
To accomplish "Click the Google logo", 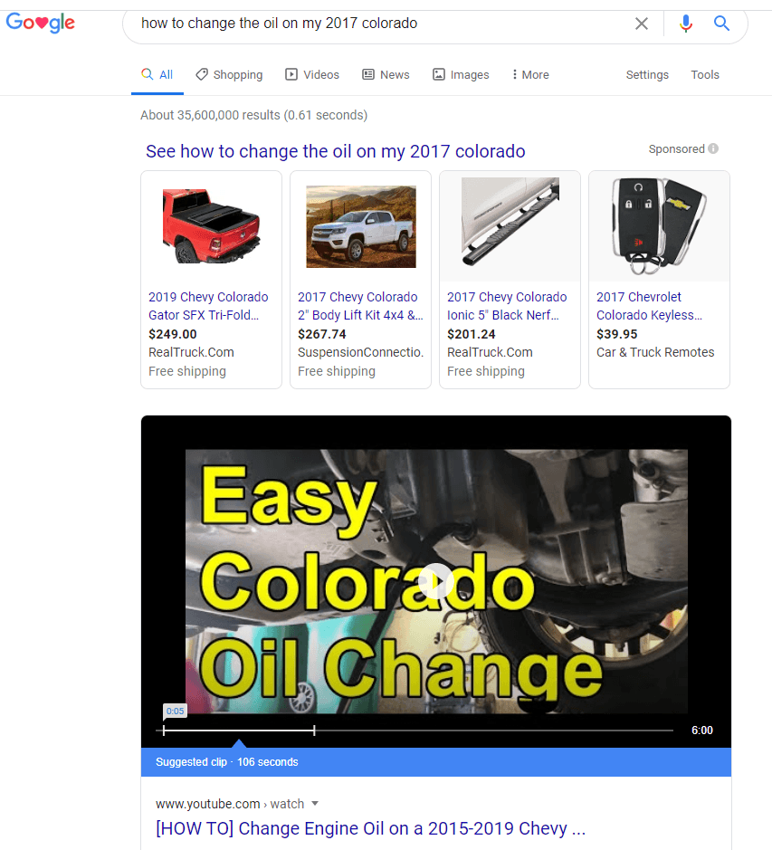I will (40, 23).
